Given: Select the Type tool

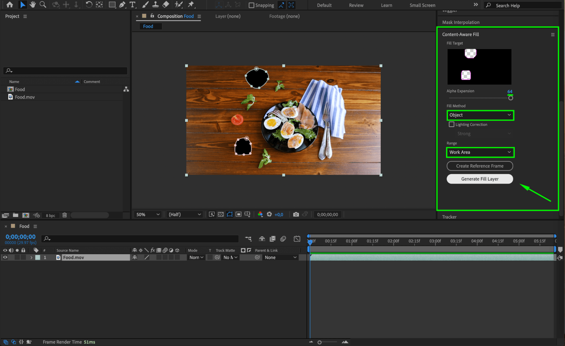Looking at the screenshot, I should click(132, 5).
